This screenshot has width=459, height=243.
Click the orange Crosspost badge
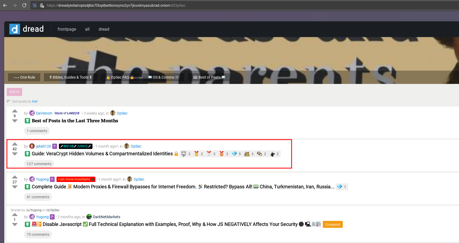coord(332,225)
